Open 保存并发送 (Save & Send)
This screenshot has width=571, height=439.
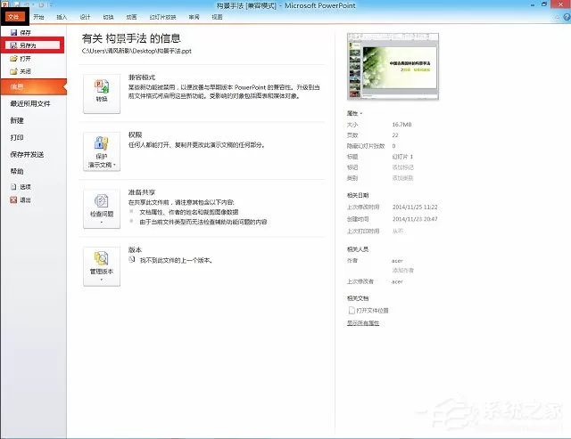pos(27,154)
